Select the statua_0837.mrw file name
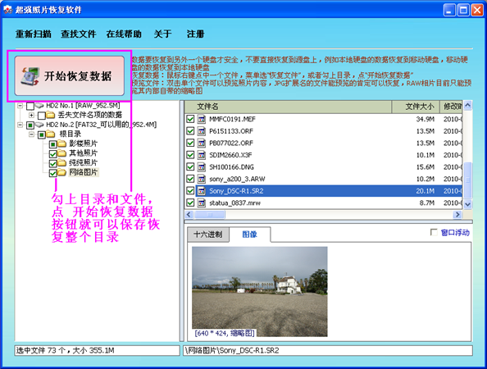The height and width of the screenshot is (369, 487). click(234, 203)
